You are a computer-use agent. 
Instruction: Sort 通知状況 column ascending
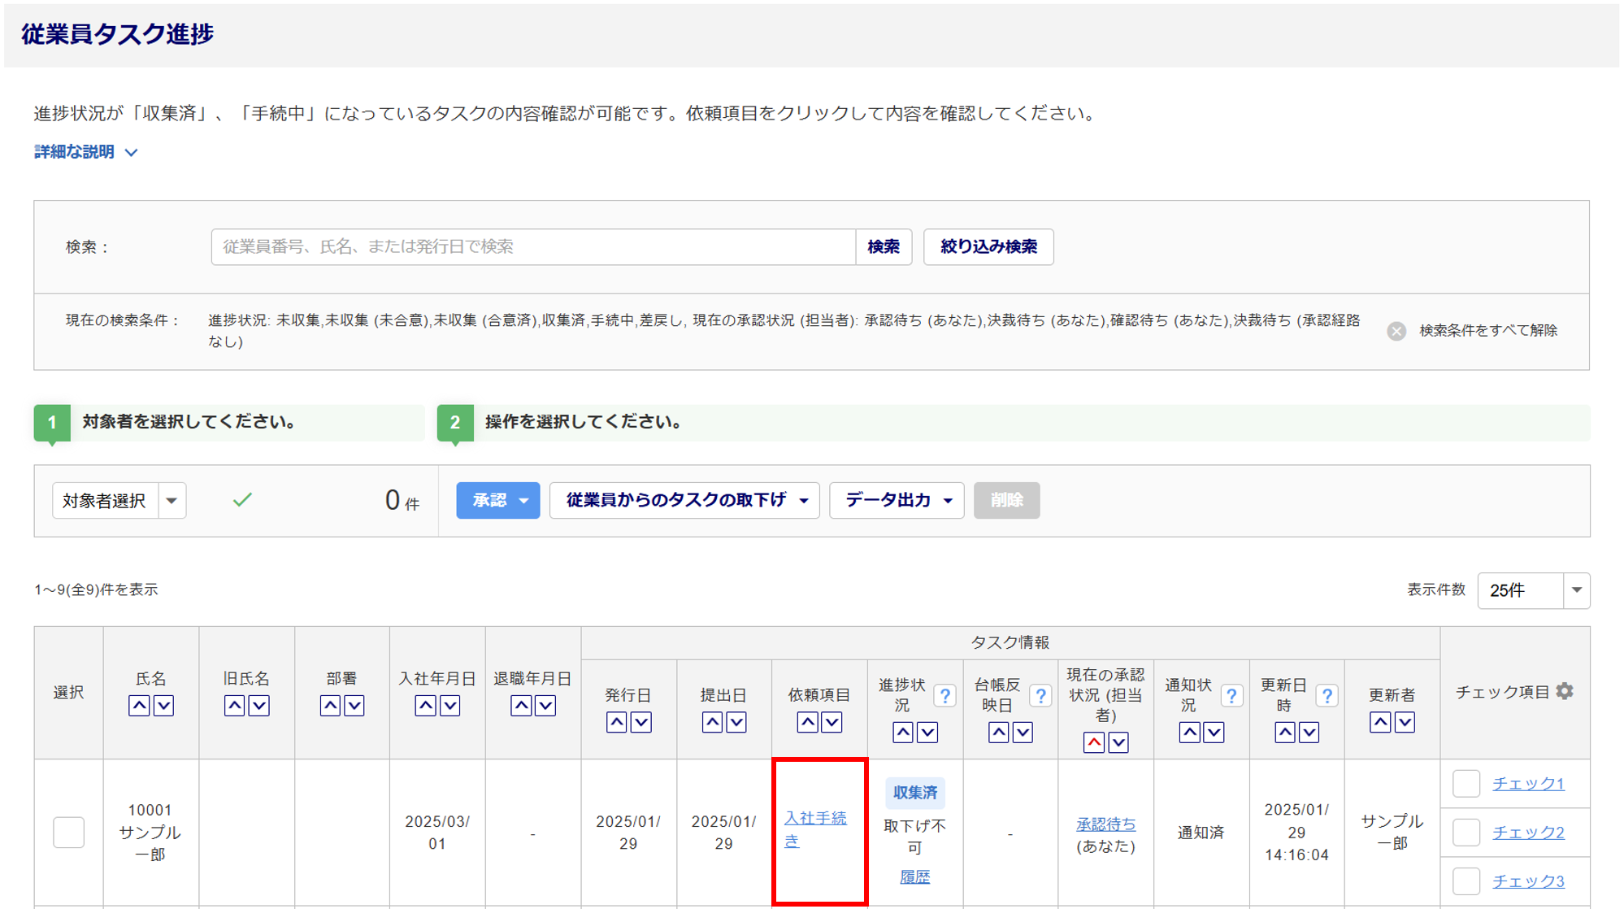coord(1189,733)
